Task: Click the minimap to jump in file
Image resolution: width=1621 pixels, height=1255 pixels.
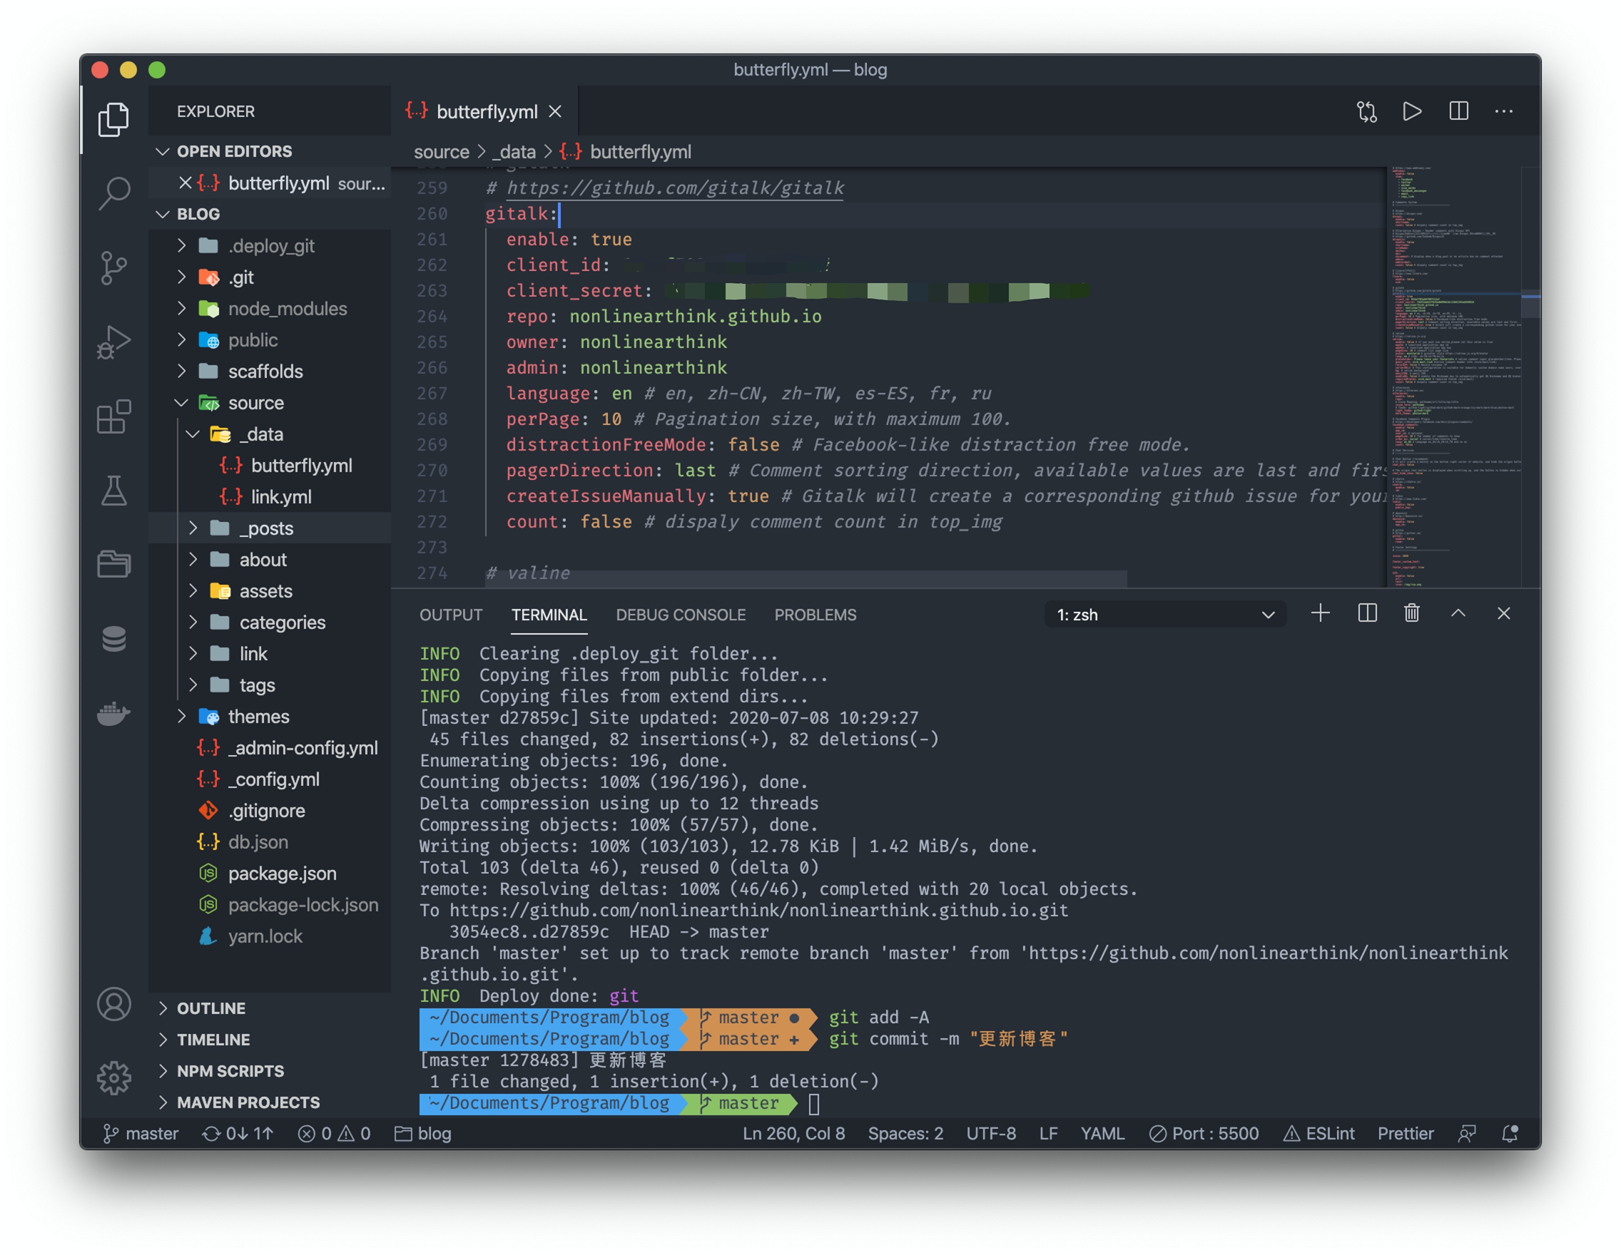Action: (x=1453, y=376)
